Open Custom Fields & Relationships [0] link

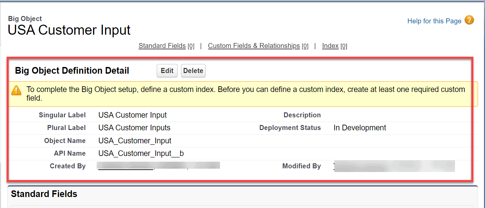[x=254, y=46]
